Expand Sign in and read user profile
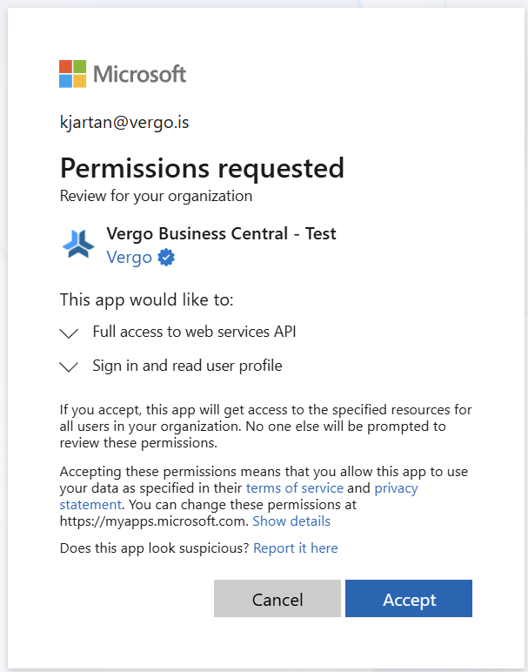Viewport: 528px width, 672px height. pos(69,366)
